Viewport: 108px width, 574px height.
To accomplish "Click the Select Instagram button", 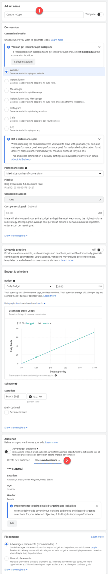I will [23, 62].
